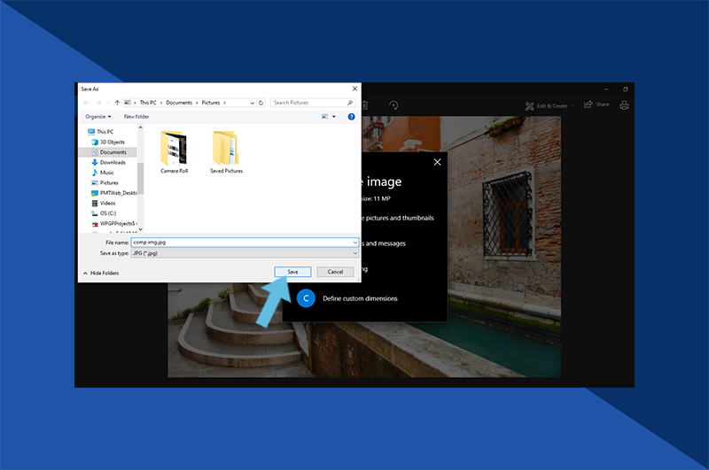
Task: Select Music in the navigation tree
Action: click(106, 173)
